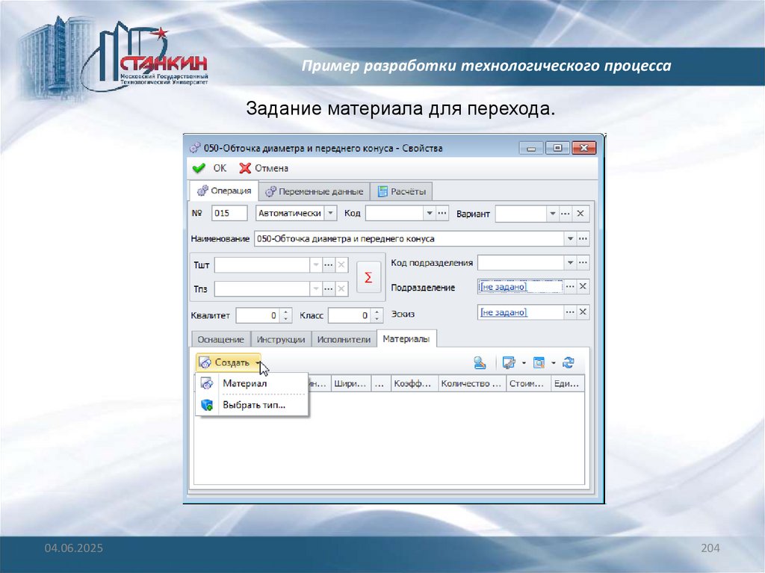Click the magnifier view icon in Материалы toolbar

(x=539, y=362)
